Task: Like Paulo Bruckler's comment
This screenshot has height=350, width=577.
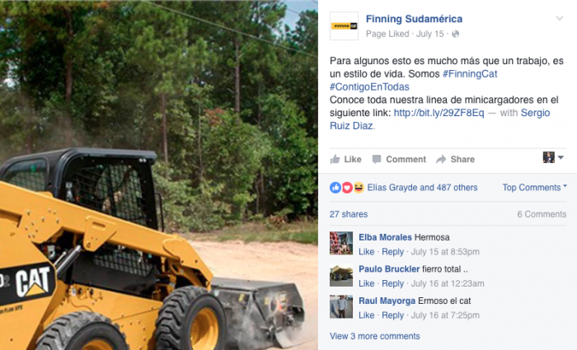Action: (366, 283)
